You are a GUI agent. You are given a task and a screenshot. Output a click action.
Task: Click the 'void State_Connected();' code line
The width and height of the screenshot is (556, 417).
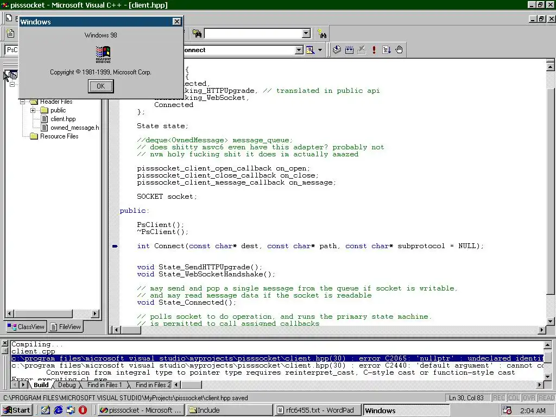coord(187,302)
